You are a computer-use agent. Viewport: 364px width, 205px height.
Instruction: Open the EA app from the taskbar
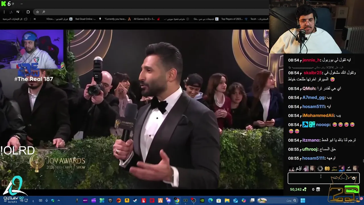click(119, 200)
